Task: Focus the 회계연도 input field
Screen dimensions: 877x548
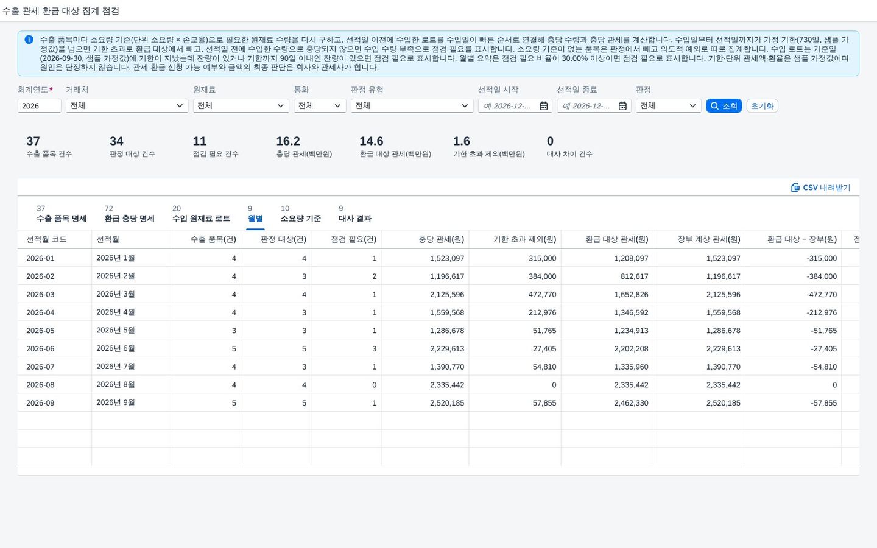Action: coord(39,106)
